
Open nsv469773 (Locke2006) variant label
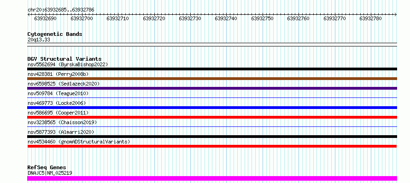click(x=57, y=103)
